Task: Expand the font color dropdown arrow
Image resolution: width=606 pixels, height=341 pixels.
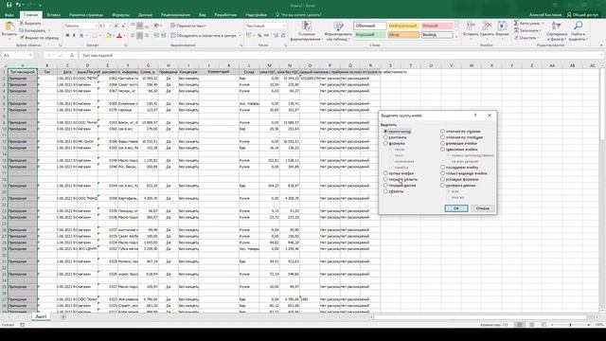Action: [124, 36]
